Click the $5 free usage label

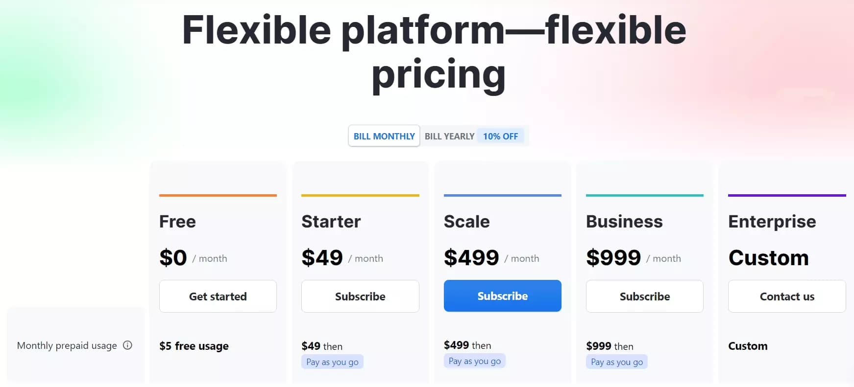[194, 346]
